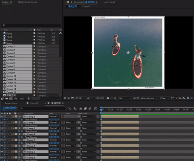Click Reset Exposure icon in viewer footer
The width and height of the screenshot is (194, 161).
[x=188, y=98]
